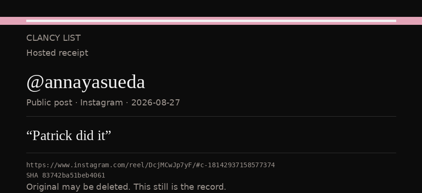Open the instagram.com reel URL
Screen dimensions: 422x193
point(151,165)
